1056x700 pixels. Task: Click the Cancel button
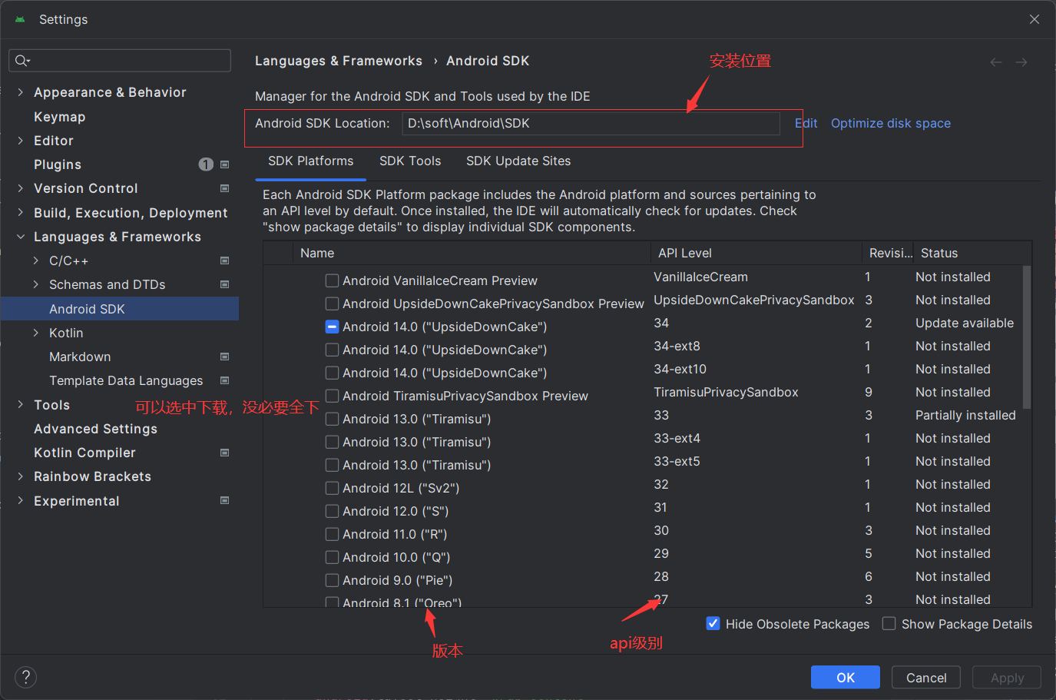click(x=926, y=677)
